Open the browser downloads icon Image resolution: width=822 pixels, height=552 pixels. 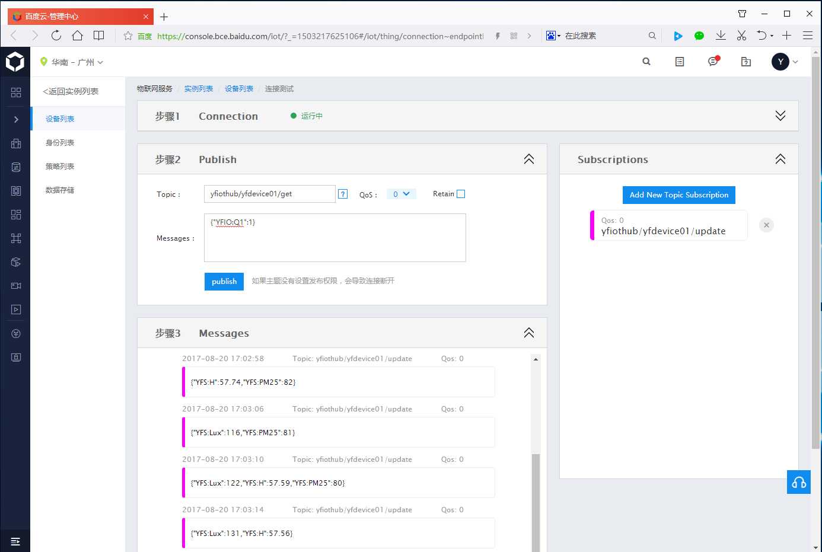pyautogui.click(x=721, y=36)
